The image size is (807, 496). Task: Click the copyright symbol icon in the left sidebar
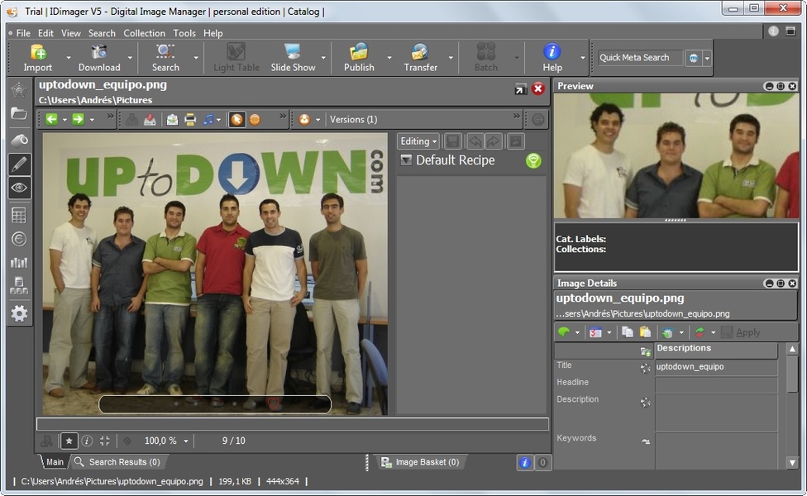[19, 239]
